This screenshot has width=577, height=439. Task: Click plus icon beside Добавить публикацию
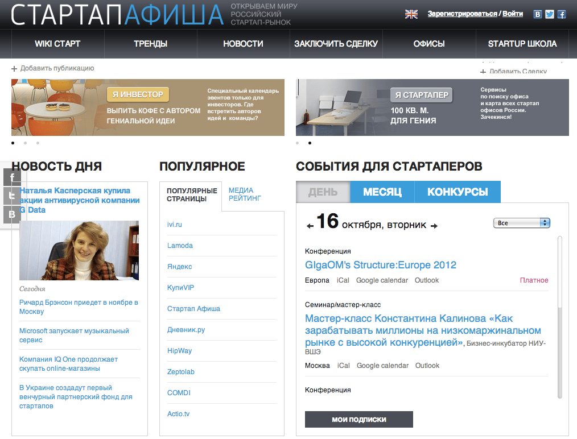click(x=14, y=69)
